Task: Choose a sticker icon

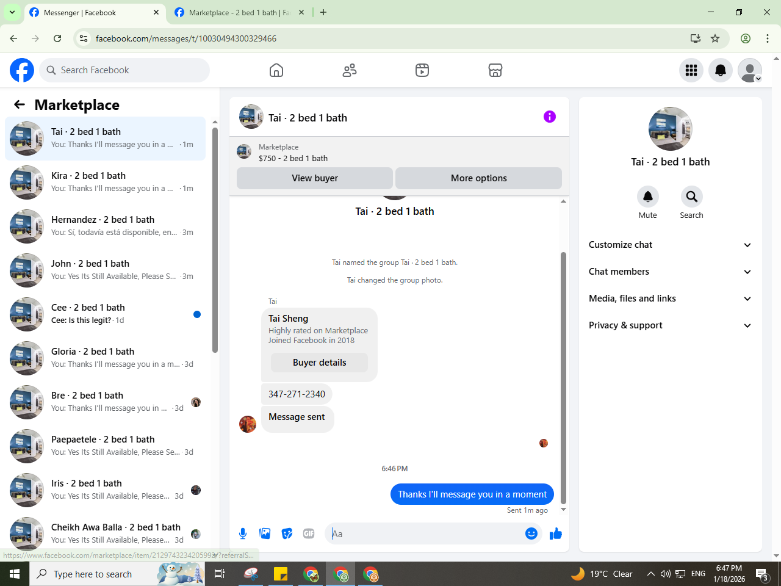Action: tap(287, 534)
